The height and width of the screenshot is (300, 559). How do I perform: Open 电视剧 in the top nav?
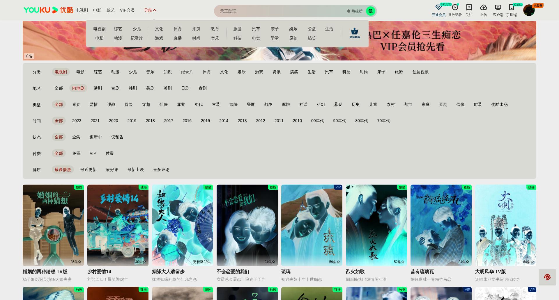(82, 10)
